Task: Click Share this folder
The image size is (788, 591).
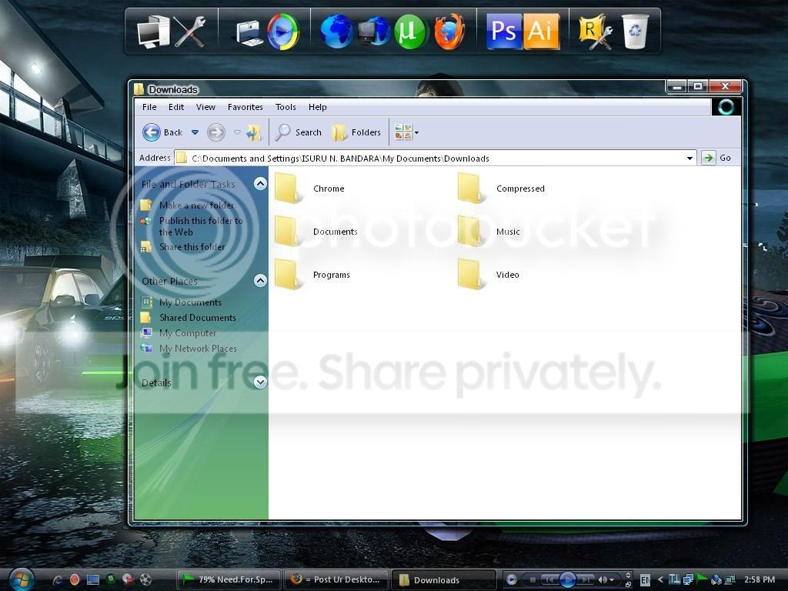Action: [x=192, y=247]
